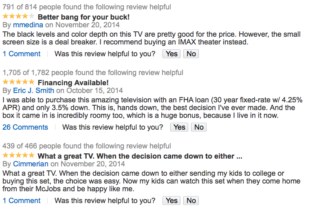
Task: Click No on mmedina's review helpfulness
Action: tap(191, 54)
